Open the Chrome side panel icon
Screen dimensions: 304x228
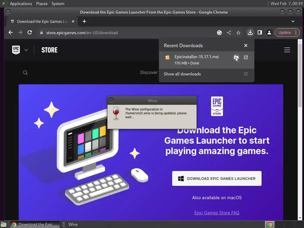[x=259, y=33]
